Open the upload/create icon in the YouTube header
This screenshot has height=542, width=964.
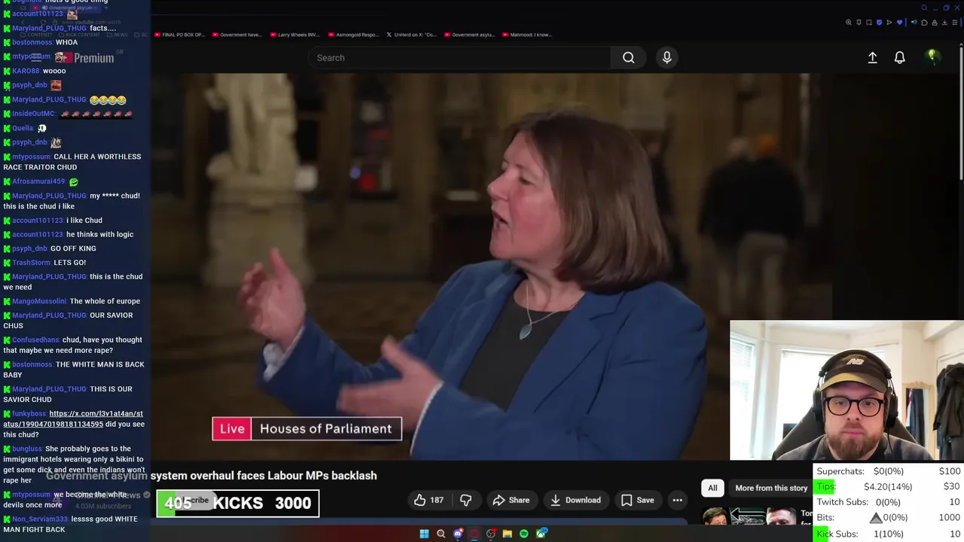[872, 57]
